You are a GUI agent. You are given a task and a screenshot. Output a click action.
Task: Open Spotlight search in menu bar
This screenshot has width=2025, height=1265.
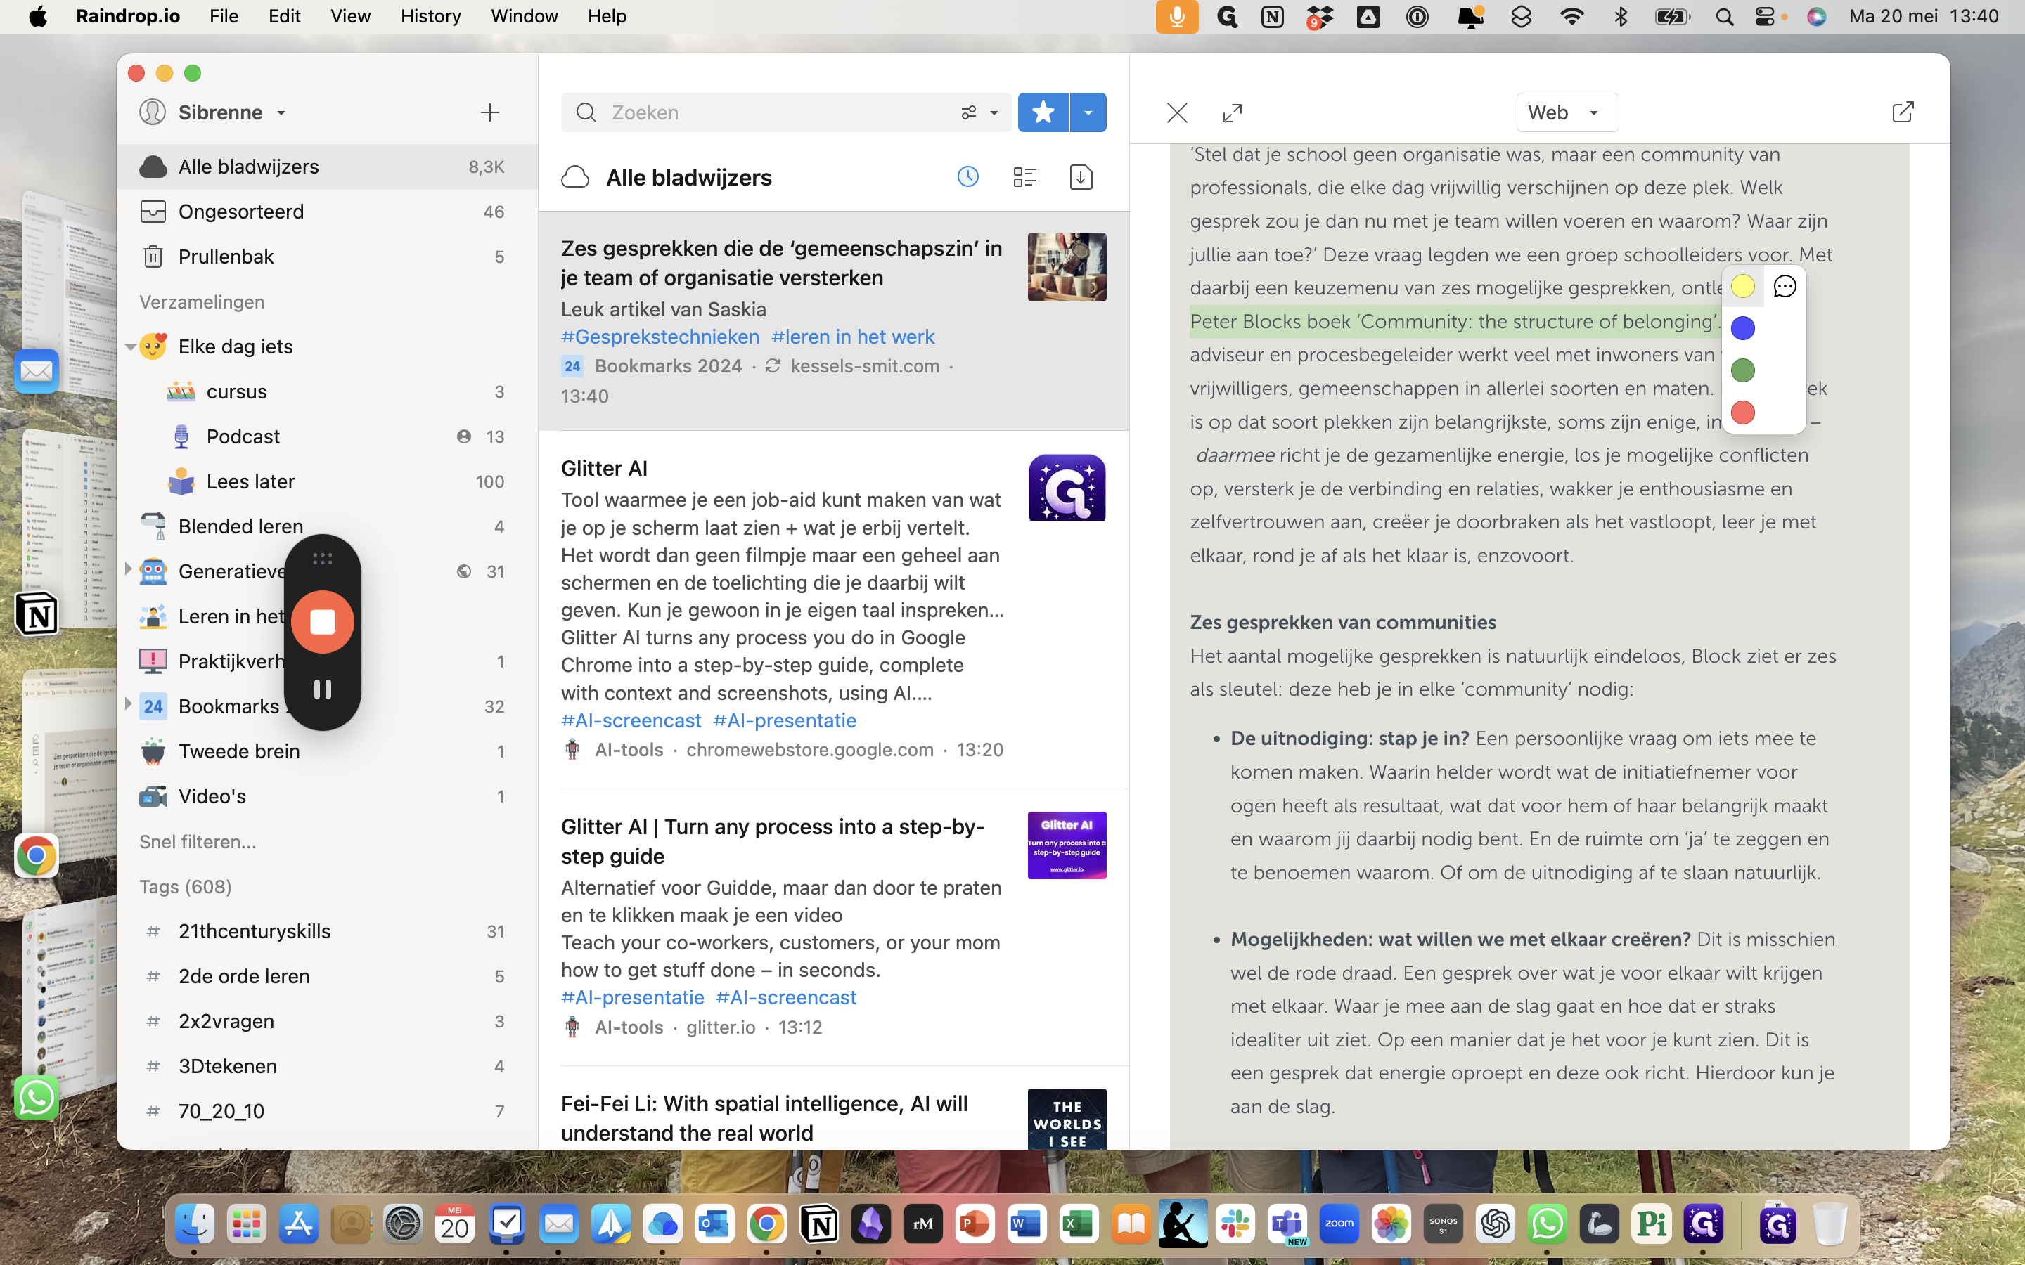pos(1724,16)
